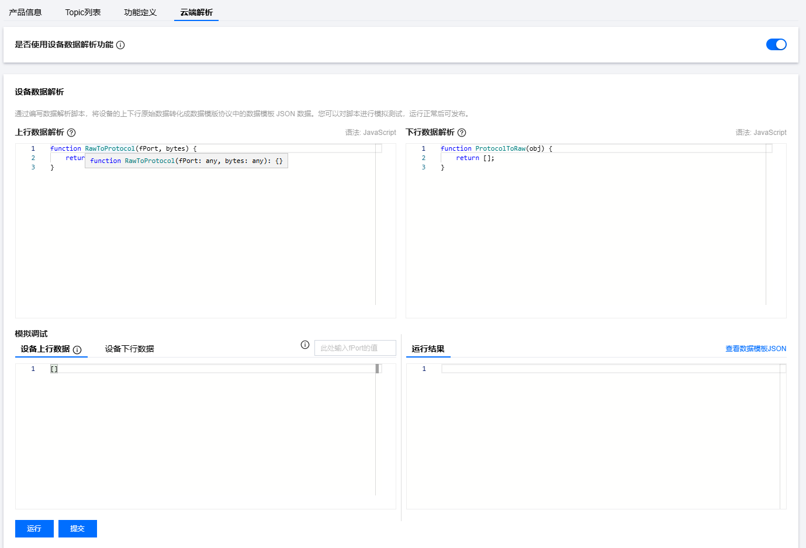Click info icon beside 是否使用设备数据解析功能
The image size is (806, 548).
click(x=120, y=45)
